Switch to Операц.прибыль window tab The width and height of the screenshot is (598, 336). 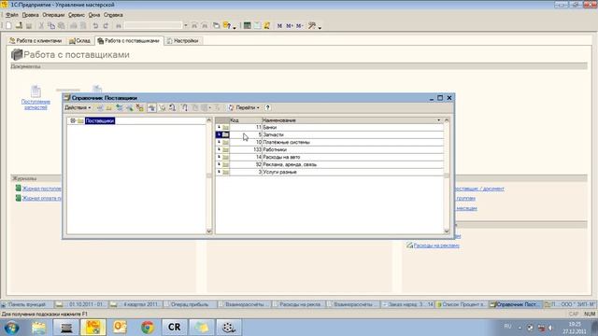pyautogui.click(x=190, y=304)
